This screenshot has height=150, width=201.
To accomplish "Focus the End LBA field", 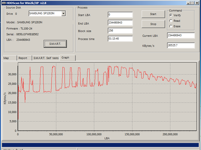I will click(120, 23).
